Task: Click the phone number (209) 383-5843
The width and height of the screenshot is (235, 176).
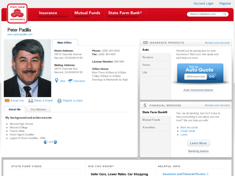Action: [111, 51]
